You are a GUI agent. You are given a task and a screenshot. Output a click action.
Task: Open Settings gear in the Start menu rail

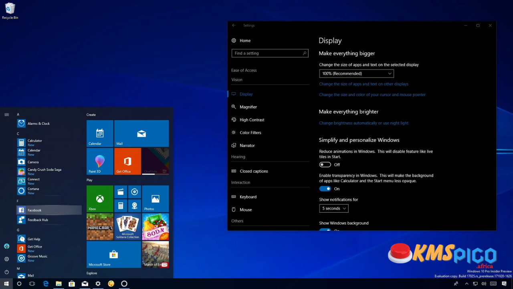tap(6, 259)
